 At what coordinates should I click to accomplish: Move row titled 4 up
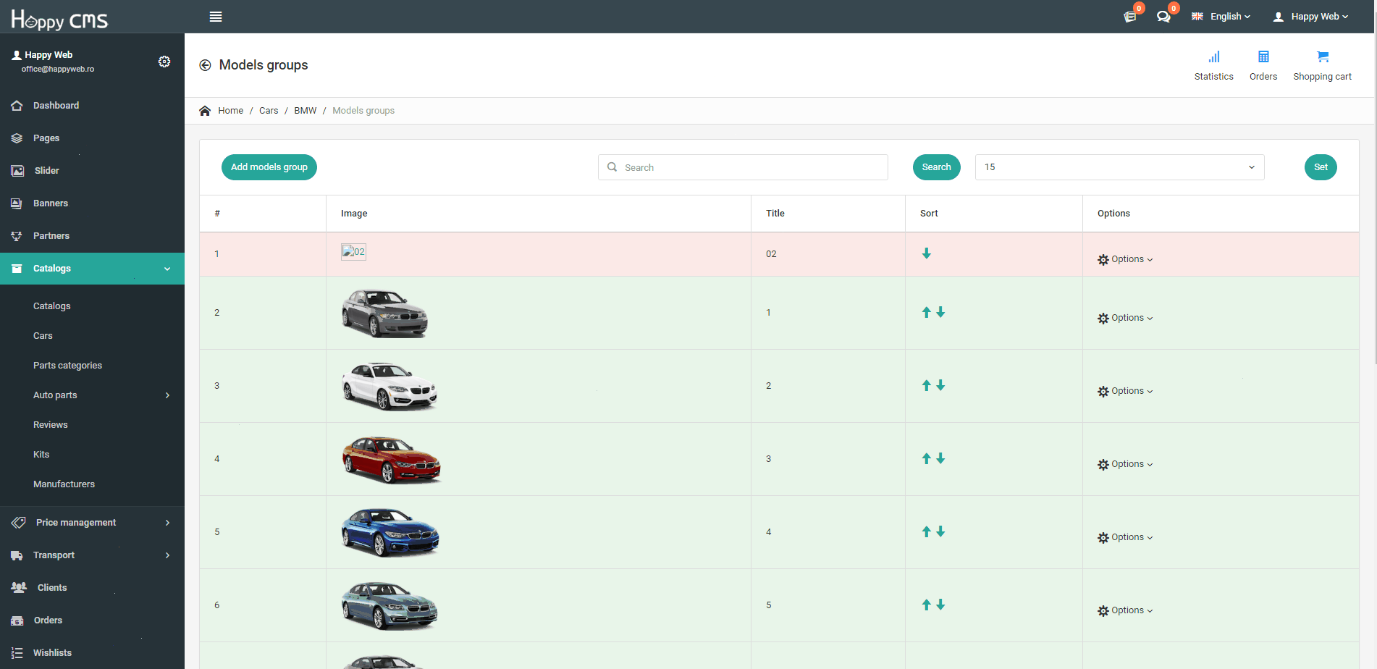pyautogui.click(x=926, y=531)
